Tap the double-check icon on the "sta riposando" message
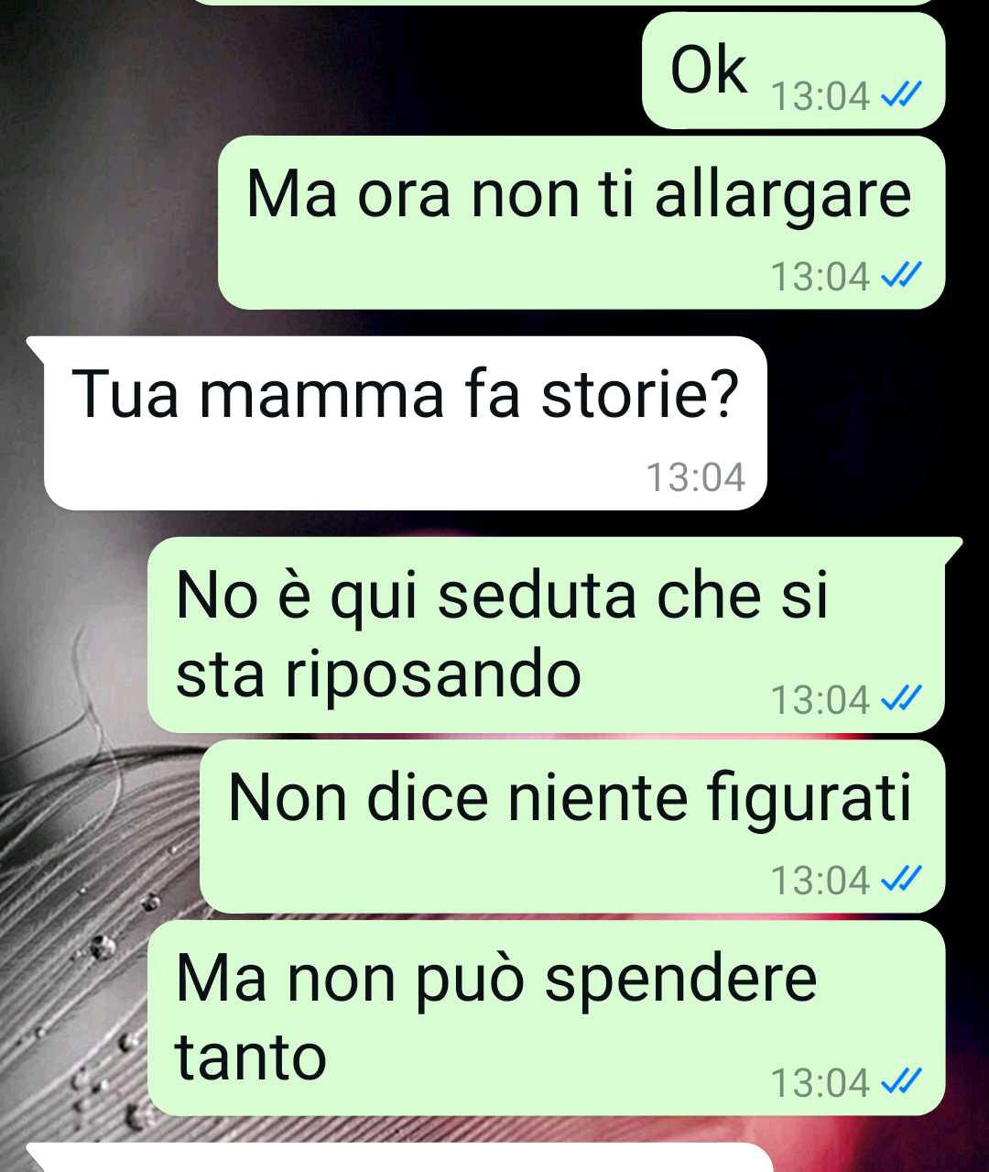The height and width of the screenshot is (1172, 989). [x=899, y=699]
